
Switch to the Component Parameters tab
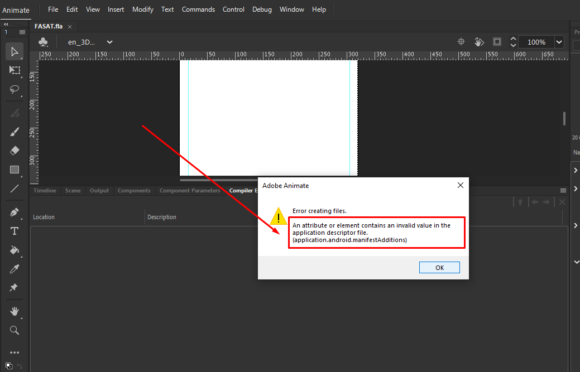coord(190,191)
